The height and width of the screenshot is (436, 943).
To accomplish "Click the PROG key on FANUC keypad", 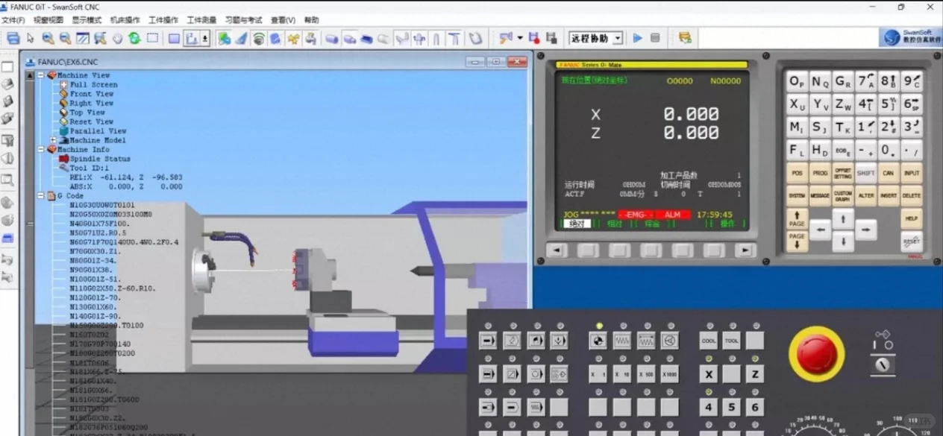I will point(821,173).
